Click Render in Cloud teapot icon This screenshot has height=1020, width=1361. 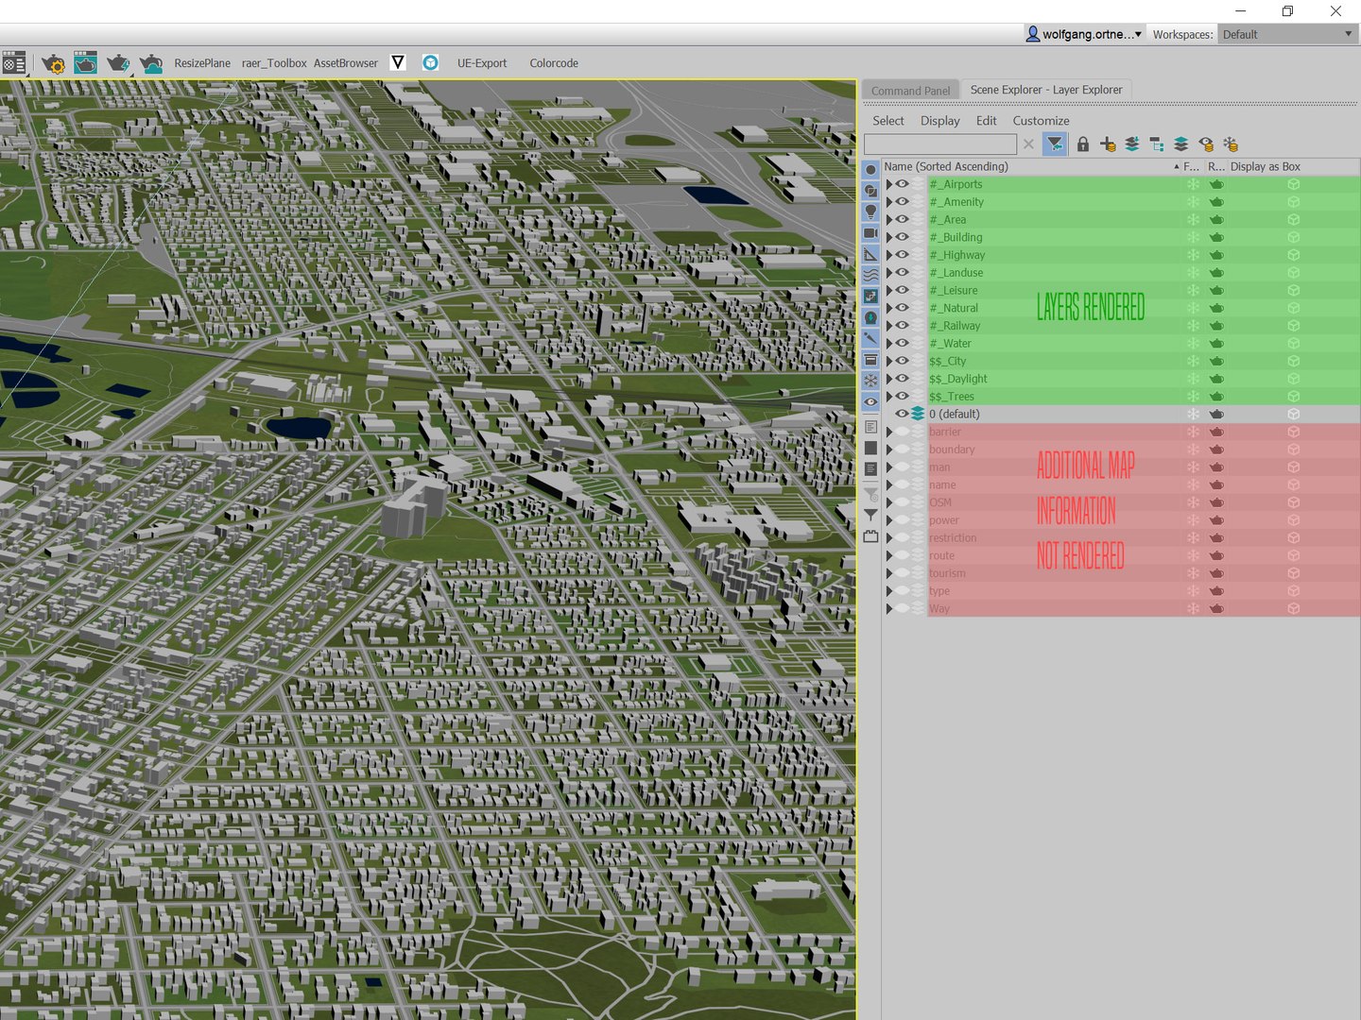tap(151, 63)
